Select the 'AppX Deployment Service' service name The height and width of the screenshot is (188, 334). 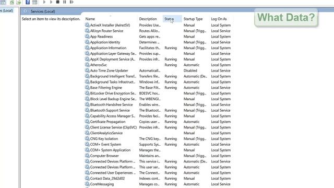click(x=113, y=59)
